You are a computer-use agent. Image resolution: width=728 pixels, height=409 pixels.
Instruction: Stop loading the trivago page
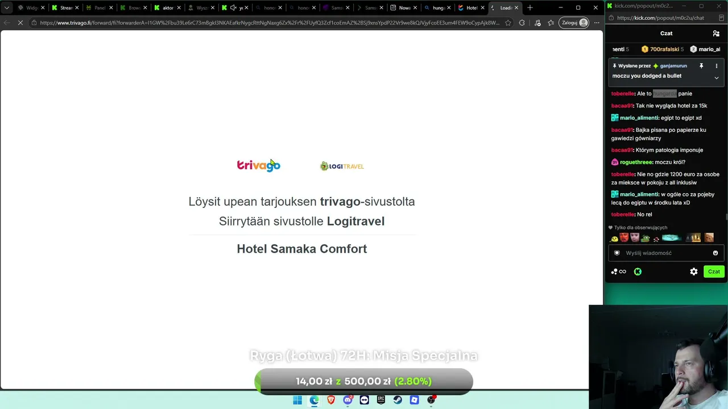20,23
